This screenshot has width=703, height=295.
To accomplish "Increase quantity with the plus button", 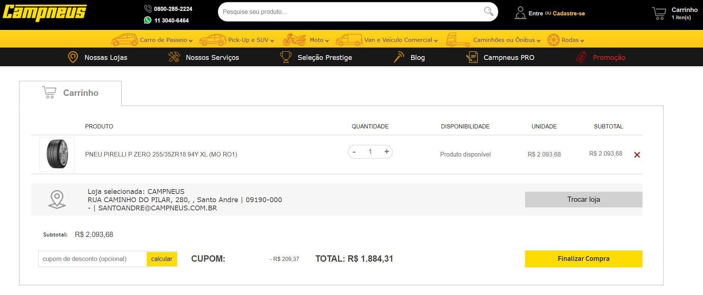I will tap(387, 152).
